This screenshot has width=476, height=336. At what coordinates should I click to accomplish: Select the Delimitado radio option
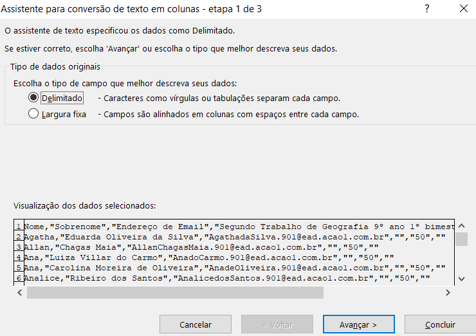coord(34,98)
